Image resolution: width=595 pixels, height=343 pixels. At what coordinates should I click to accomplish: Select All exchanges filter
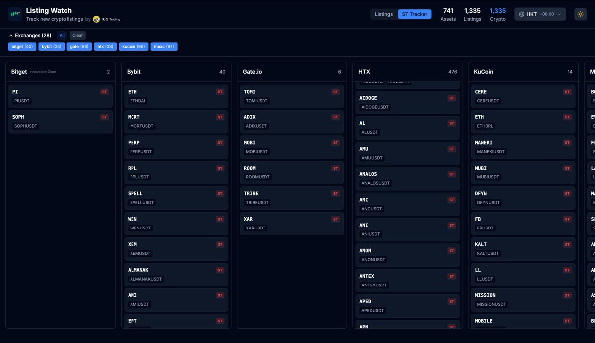point(62,35)
